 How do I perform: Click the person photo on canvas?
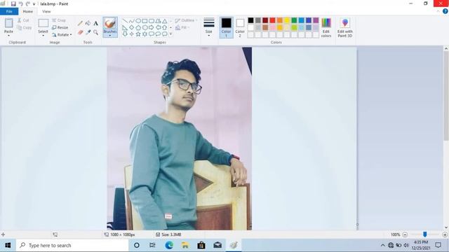pyautogui.click(x=180, y=139)
